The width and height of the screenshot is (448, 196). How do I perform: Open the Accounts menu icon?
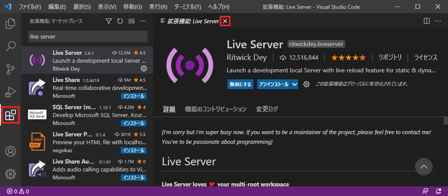coord(11,151)
